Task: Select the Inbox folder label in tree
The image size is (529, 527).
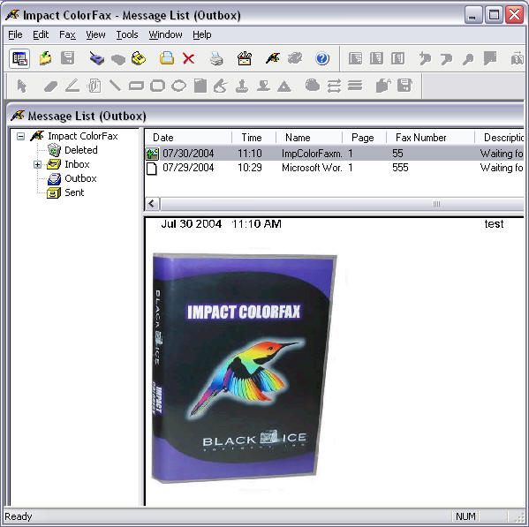Action: [x=77, y=164]
